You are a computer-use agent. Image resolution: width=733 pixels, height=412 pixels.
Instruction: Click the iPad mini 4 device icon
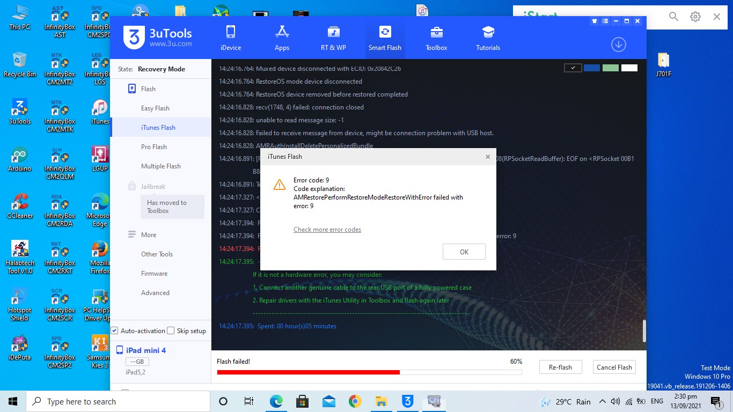(x=120, y=350)
